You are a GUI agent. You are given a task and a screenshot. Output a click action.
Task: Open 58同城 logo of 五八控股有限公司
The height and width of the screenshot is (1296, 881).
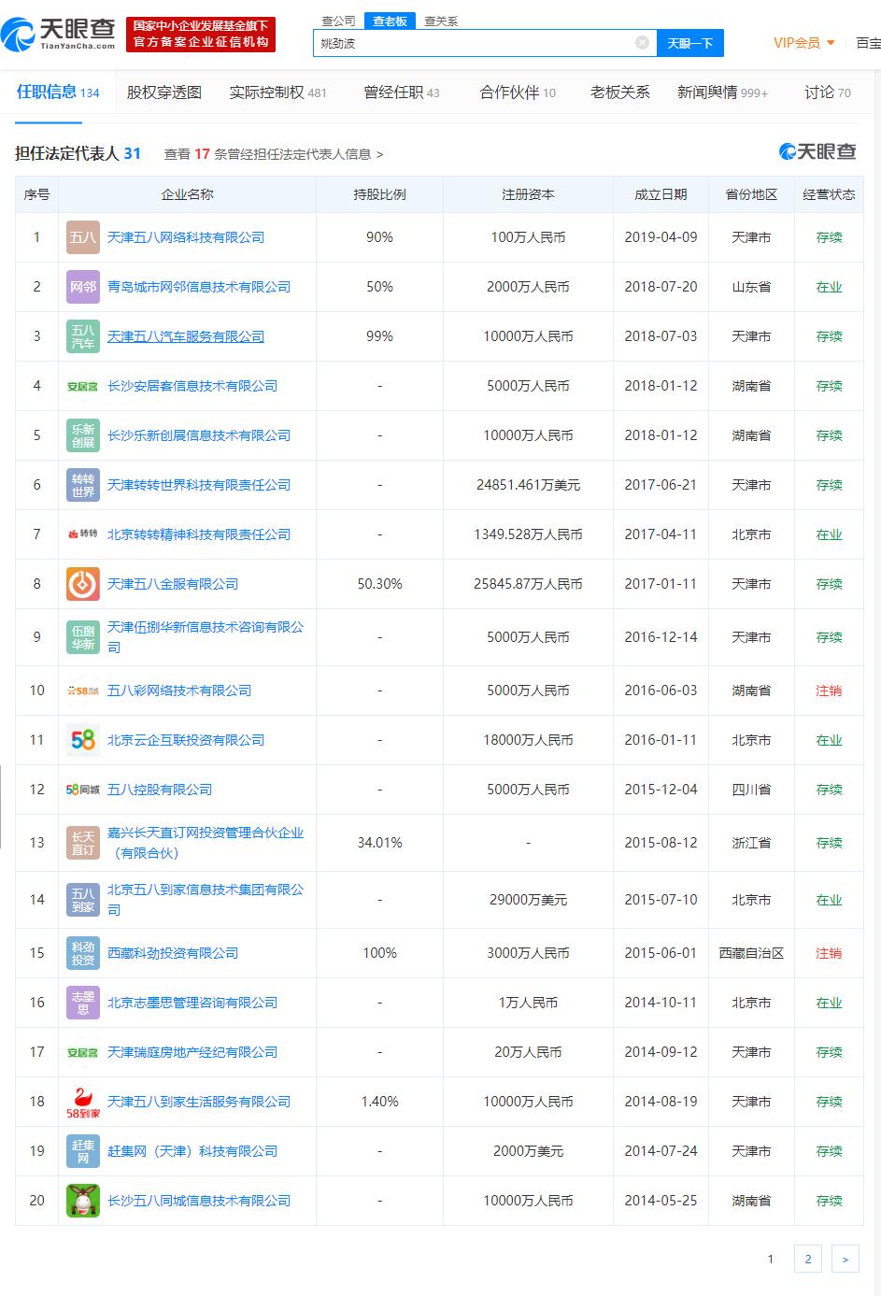coord(83,790)
